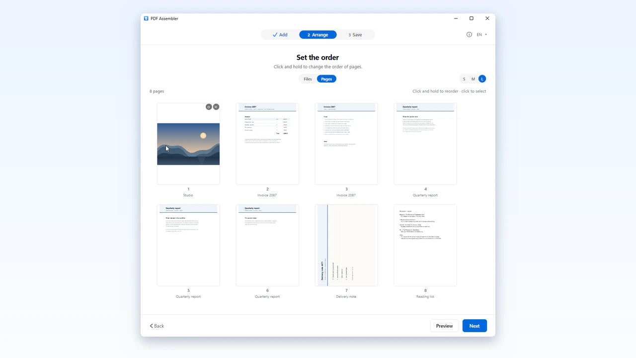The width and height of the screenshot is (636, 358).
Task: Switch to Files view
Action: tap(308, 79)
